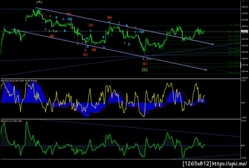Click the cyan c - fail label beside the orange (b)
Viewport: 249px width, 168px height.
pos(67,19)
